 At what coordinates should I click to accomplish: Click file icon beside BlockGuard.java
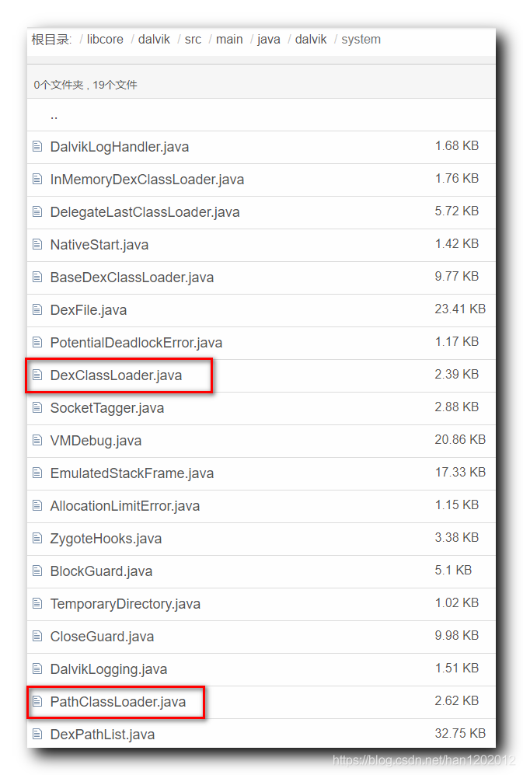pyautogui.click(x=37, y=571)
